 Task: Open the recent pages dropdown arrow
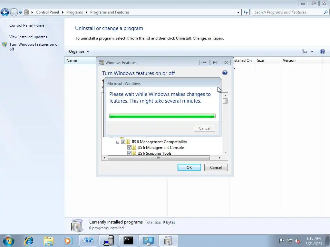(x=20, y=13)
